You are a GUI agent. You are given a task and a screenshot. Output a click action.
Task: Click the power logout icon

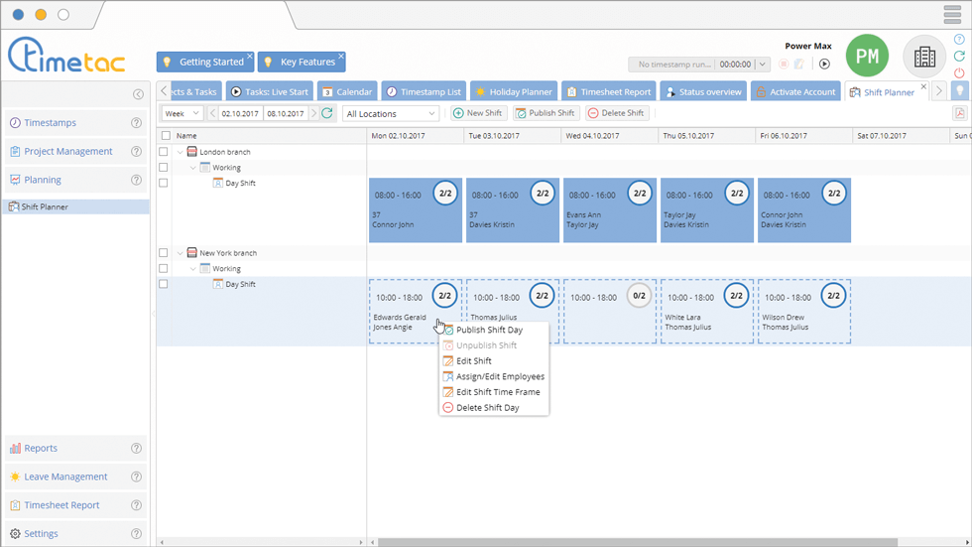click(959, 72)
